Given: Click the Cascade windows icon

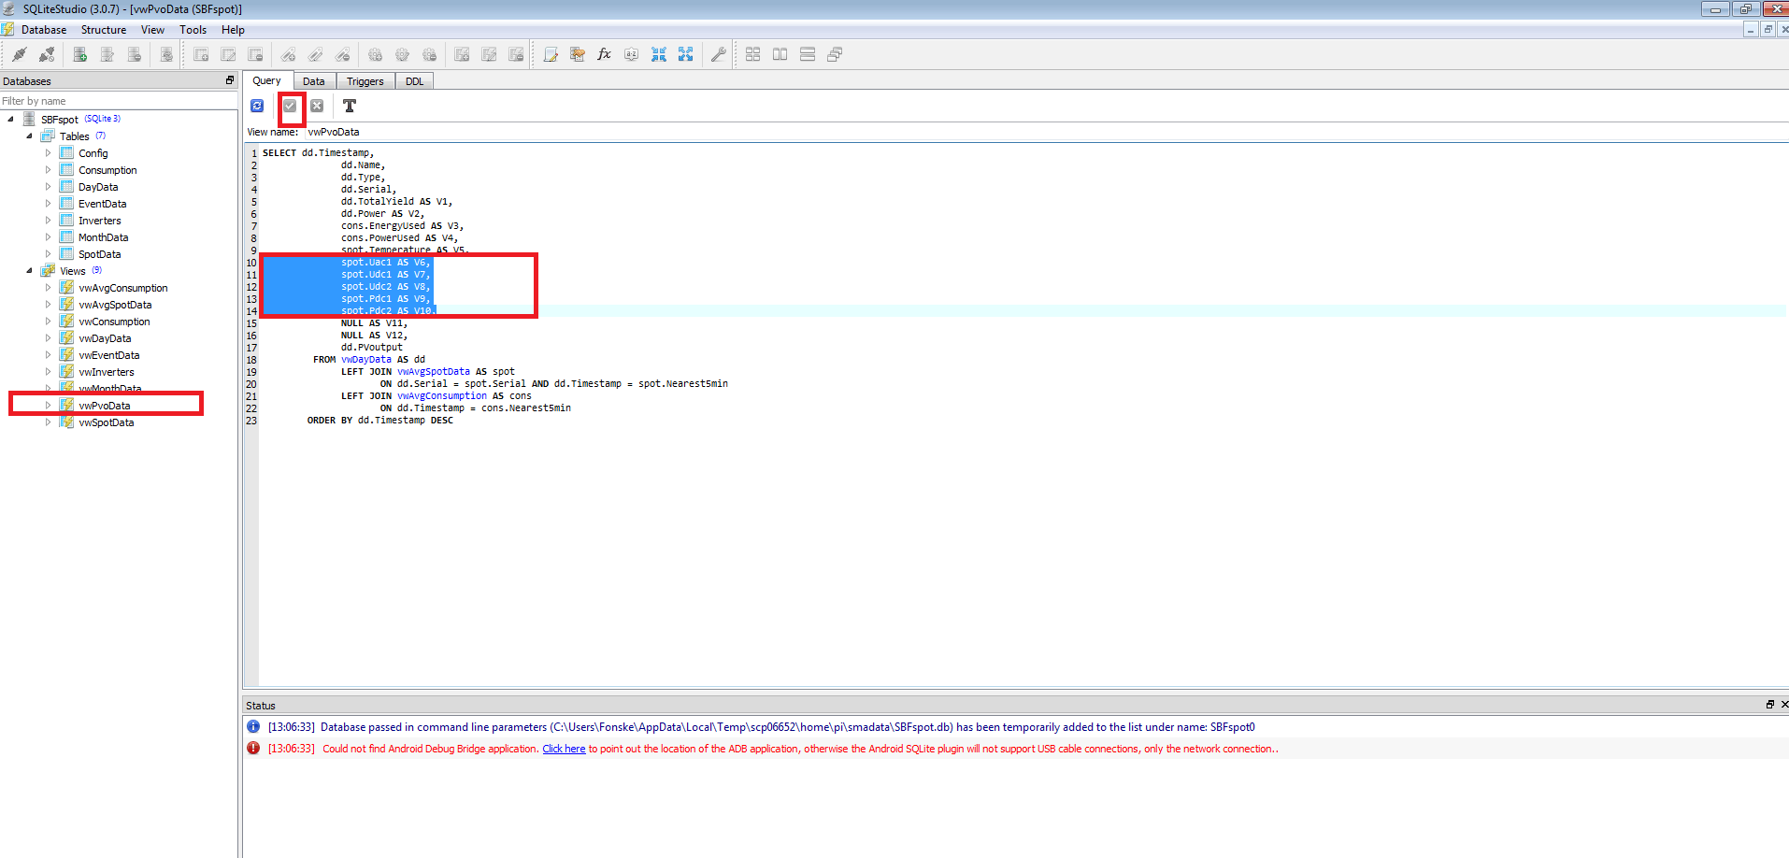Looking at the screenshot, I should [x=835, y=54].
